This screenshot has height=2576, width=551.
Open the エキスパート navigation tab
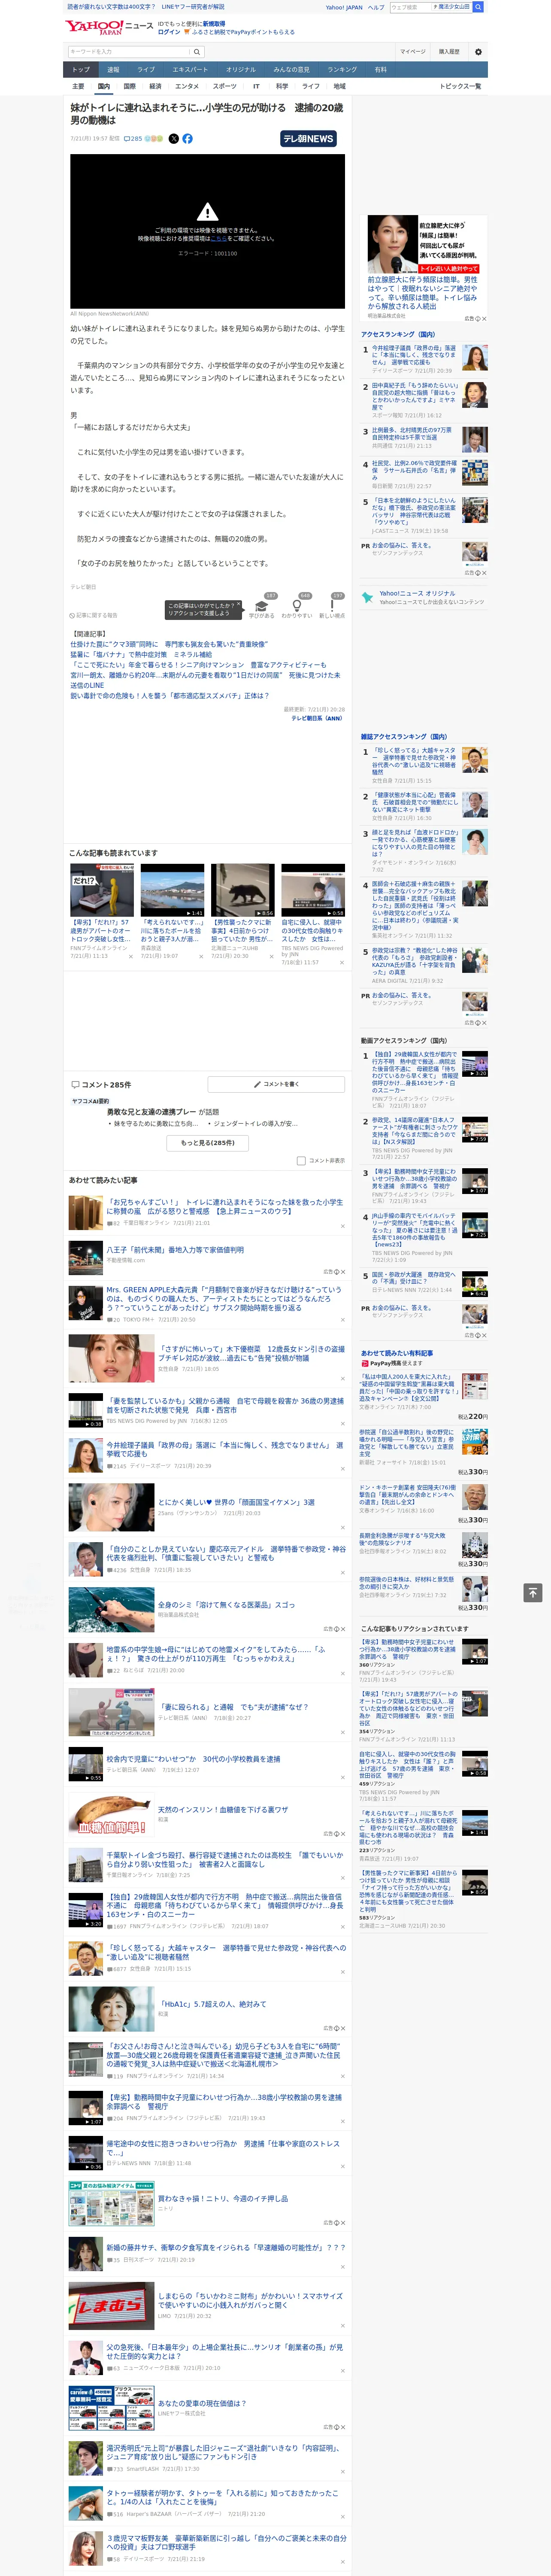pyautogui.click(x=190, y=69)
